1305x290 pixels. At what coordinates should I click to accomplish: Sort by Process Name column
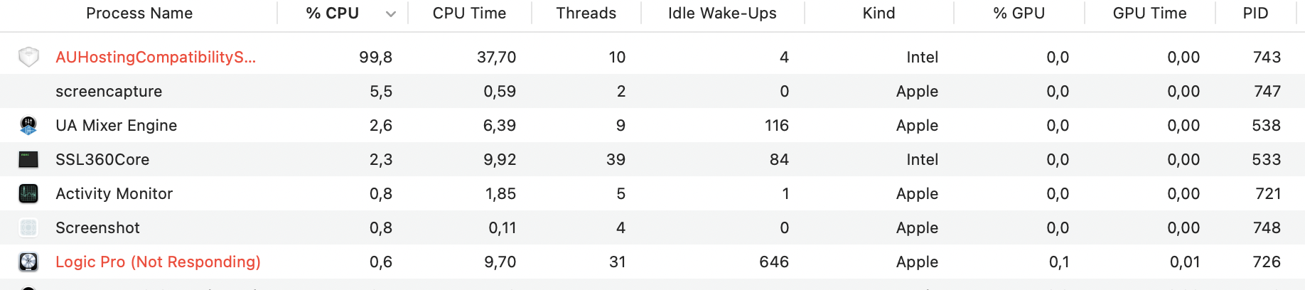pos(139,14)
